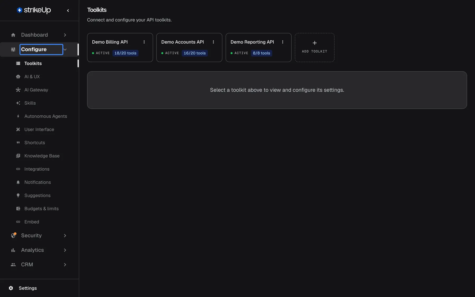Open Demo Accounts API options menu
Image resolution: width=475 pixels, height=297 pixels.
point(213,42)
